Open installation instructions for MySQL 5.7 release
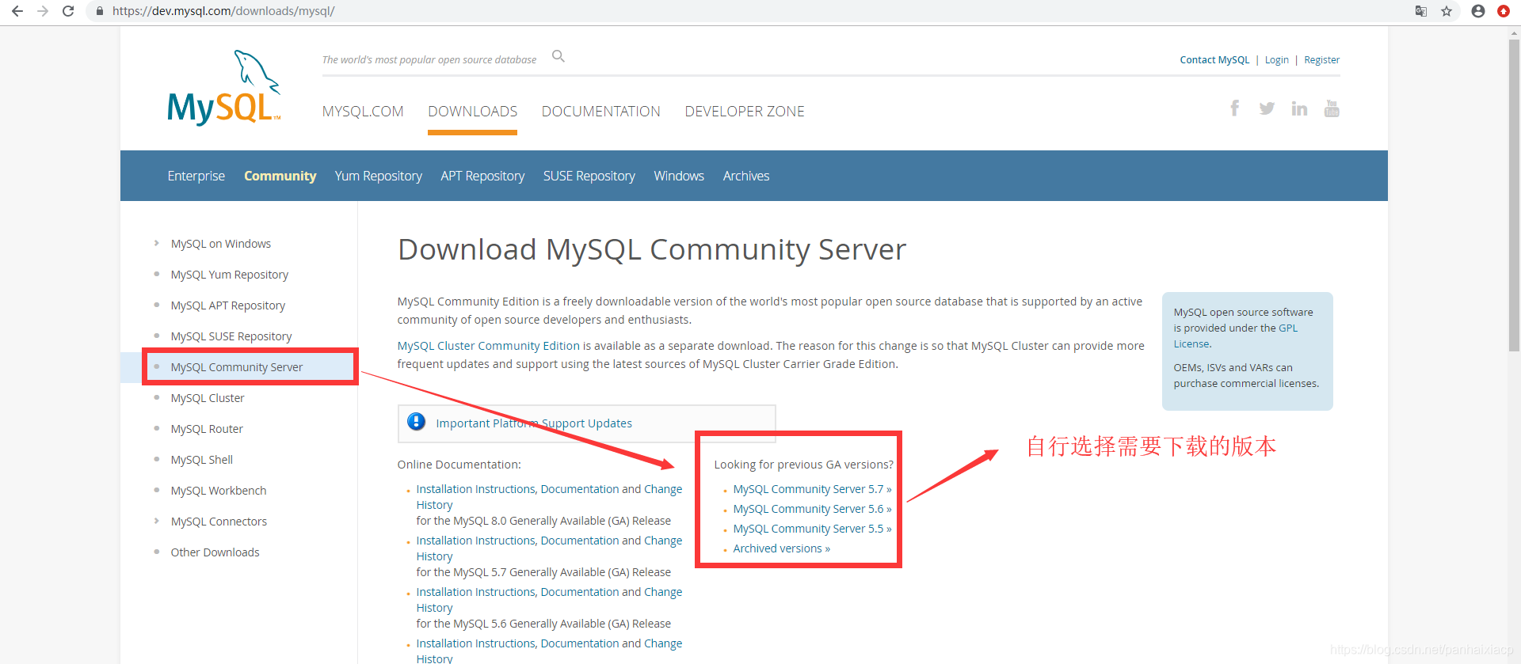The height and width of the screenshot is (664, 1521). pyautogui.click(x=549, y=548)
